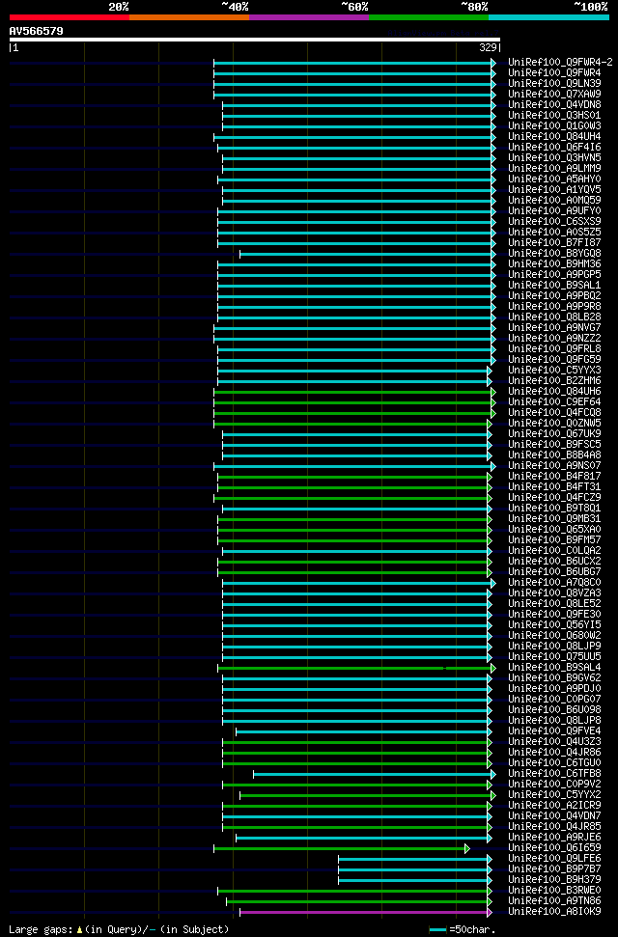The height and width of the screenshot is (937, 618).
Task: Open hit UniRef100_Q3HS01
Action: click(554, 116)
